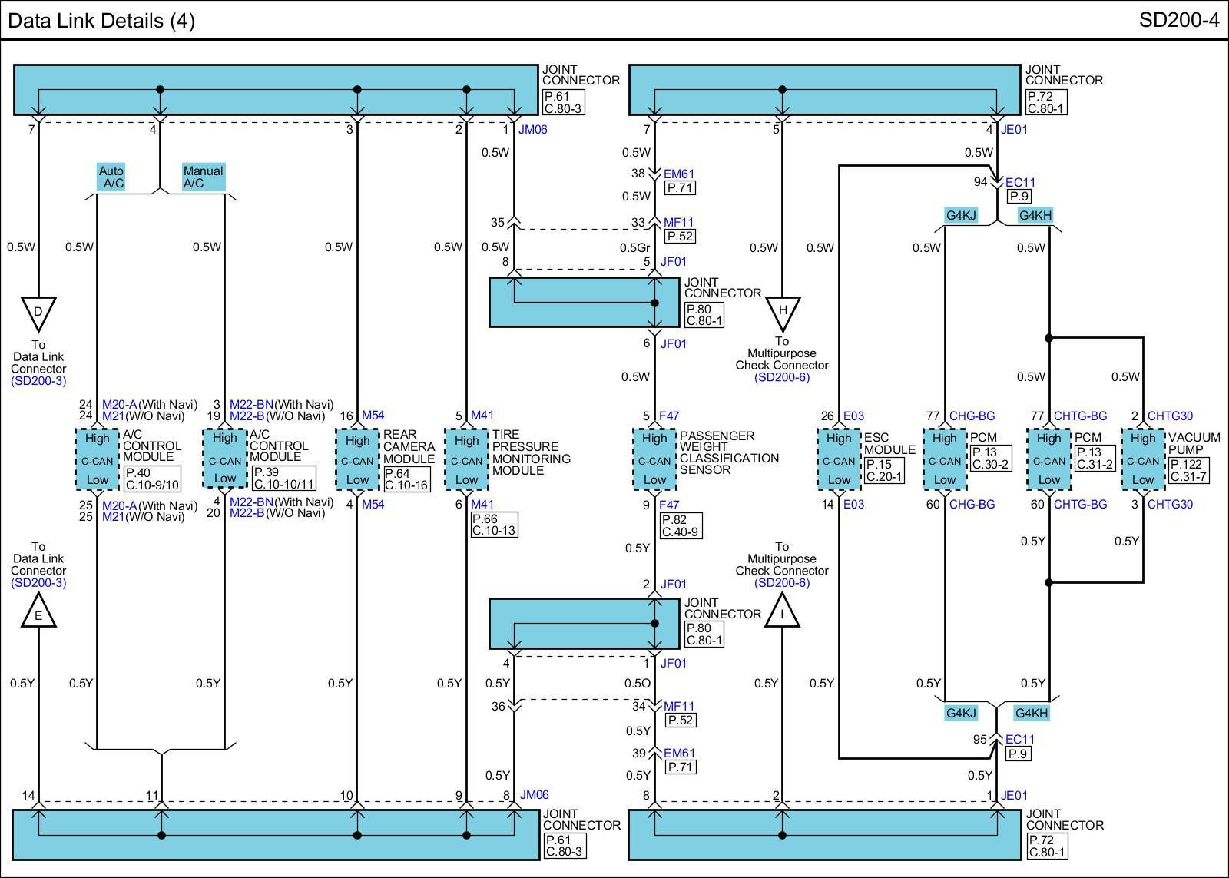
Task: Select the upper G4KH engine label
Action: point(1035,215)
